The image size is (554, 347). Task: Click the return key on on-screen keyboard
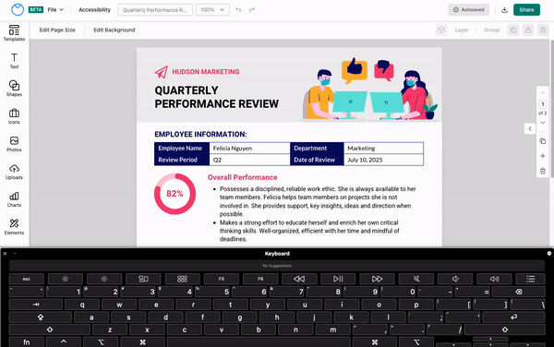[513, 317]
